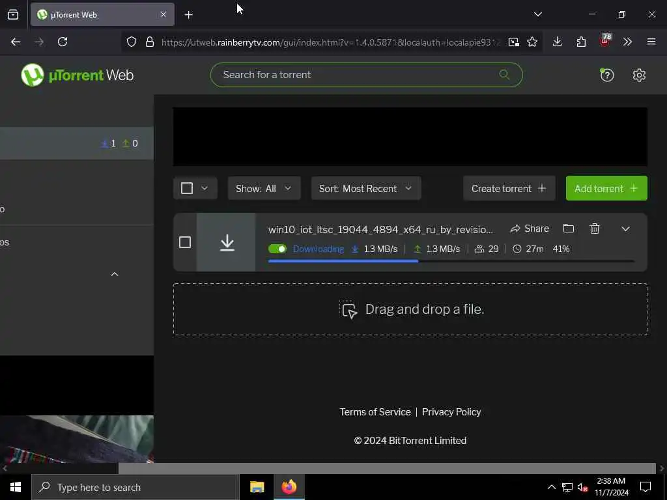Viewport: 667px width, 500px height.
Task: Click the Firefox taskbar icon
Action: pyautogui.click(x=289, y=487)
